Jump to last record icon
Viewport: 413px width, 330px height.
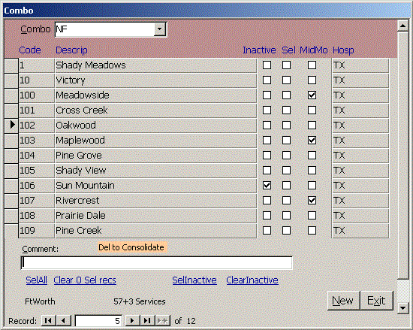click(x=147, y=320)
